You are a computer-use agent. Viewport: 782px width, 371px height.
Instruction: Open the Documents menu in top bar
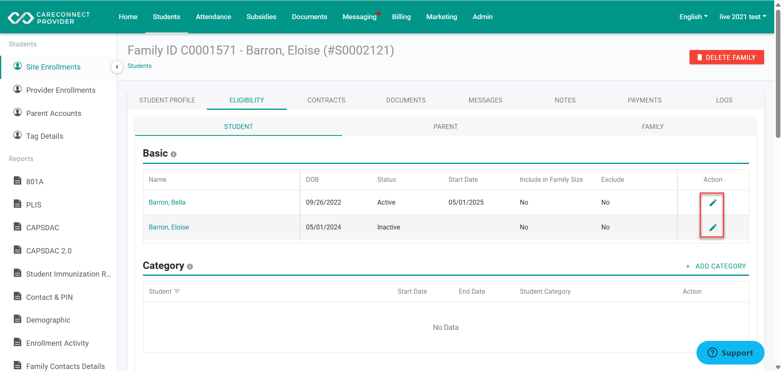tap(310, 17)
